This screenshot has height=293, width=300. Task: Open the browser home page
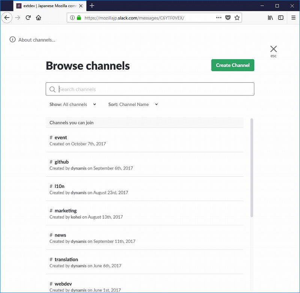point(39,18)
